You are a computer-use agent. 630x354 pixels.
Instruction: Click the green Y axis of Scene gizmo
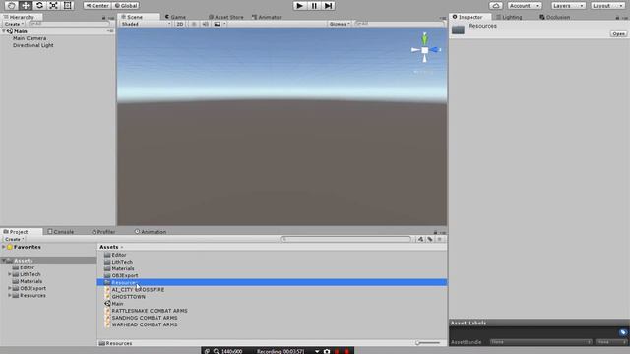(424, 39)
